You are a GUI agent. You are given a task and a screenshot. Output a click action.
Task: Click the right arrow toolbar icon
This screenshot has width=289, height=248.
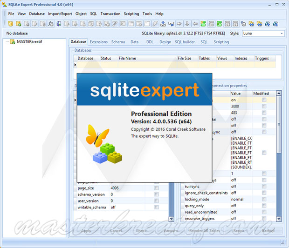(x=179, y=24)
